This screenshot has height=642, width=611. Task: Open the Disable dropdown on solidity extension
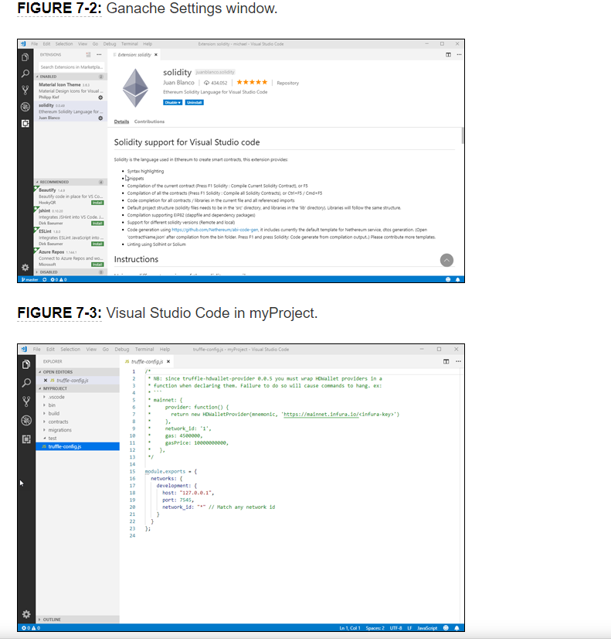point(172,102)
